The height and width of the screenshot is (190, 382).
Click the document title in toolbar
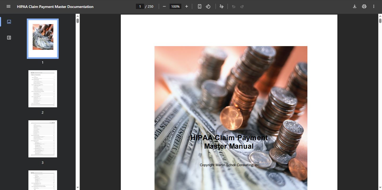55,7
